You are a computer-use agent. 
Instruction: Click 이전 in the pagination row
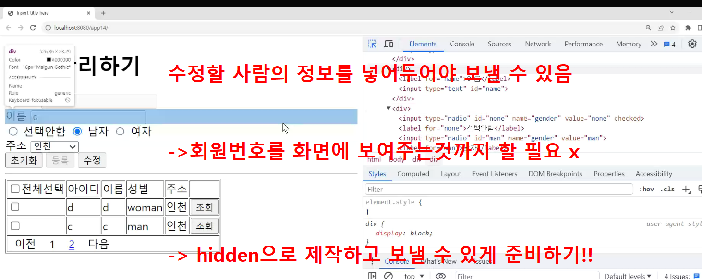click(x=25, y=244)
